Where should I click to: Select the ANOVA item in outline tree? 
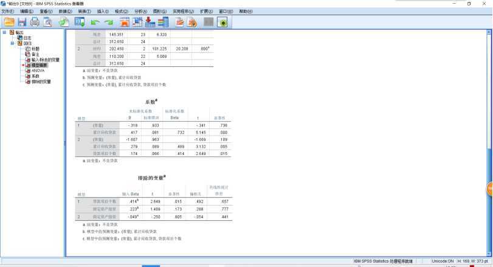click(x=38, y=71)
